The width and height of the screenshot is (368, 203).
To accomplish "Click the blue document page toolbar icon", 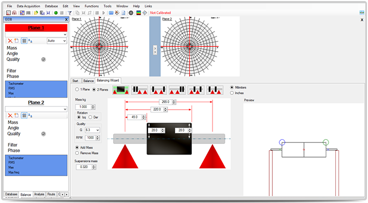I will coord(123,13).
